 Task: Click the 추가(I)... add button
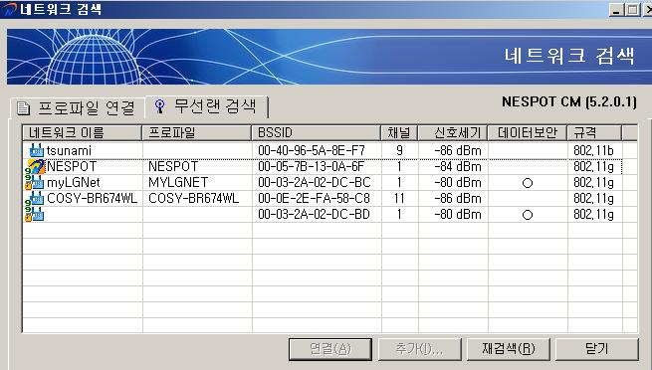pos(419,349)
